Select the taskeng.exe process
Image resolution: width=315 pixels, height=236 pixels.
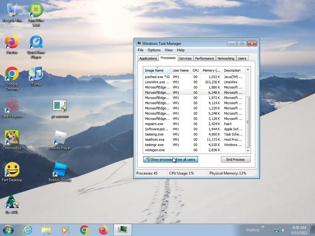click(x=194, y=134)
